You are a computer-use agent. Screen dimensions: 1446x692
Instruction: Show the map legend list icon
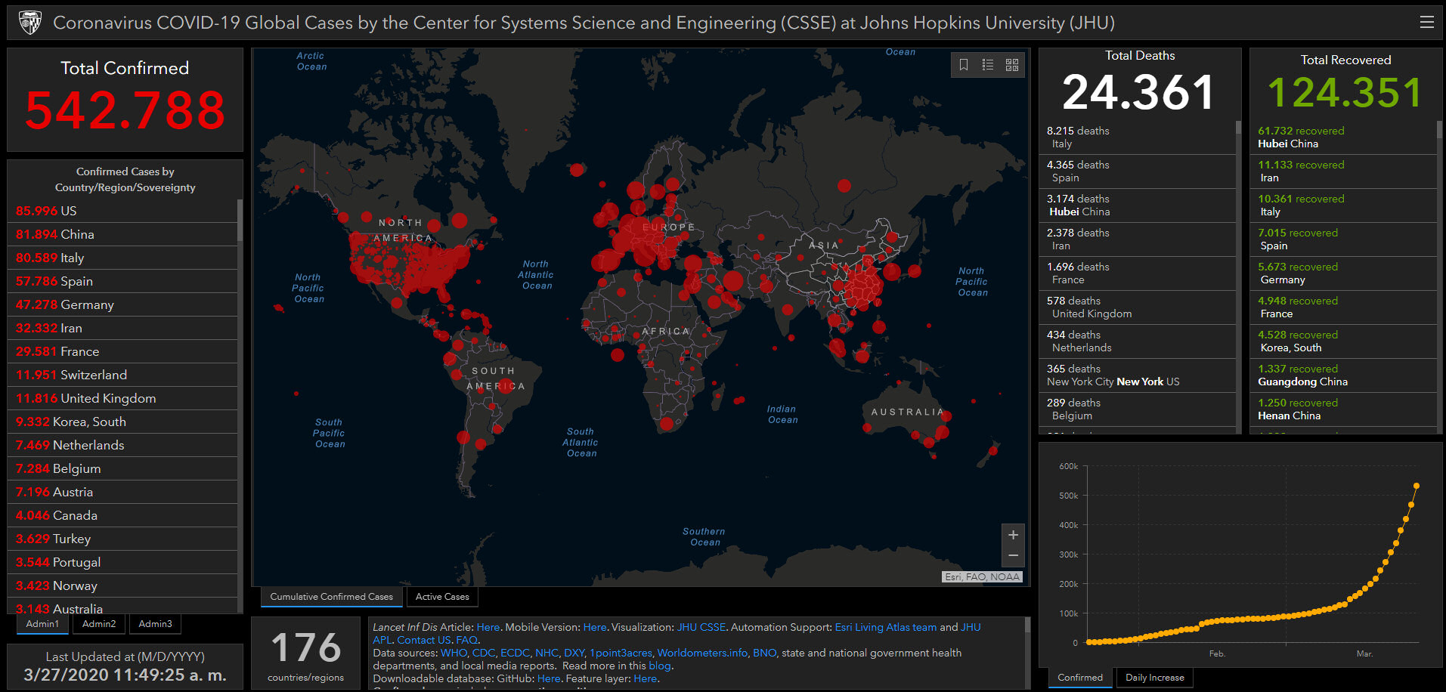(x=988, y=65)
